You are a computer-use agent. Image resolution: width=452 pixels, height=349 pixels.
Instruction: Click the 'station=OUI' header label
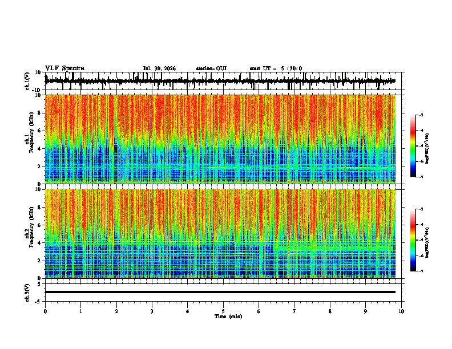tap(211, 68)
